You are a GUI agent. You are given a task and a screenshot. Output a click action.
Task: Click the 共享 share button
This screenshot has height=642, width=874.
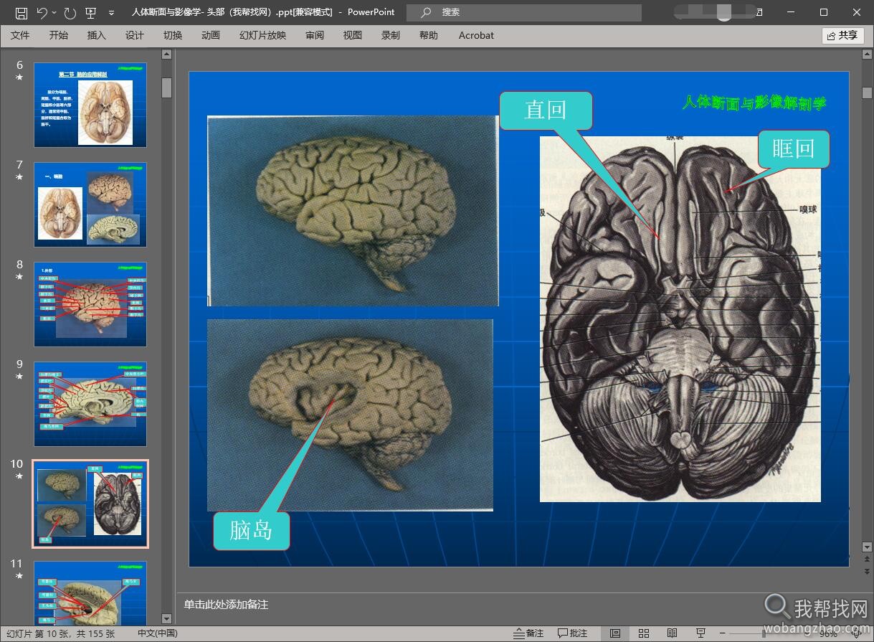coord(842,35)
